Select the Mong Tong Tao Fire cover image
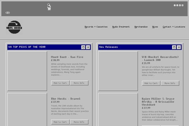 [27, 71]
